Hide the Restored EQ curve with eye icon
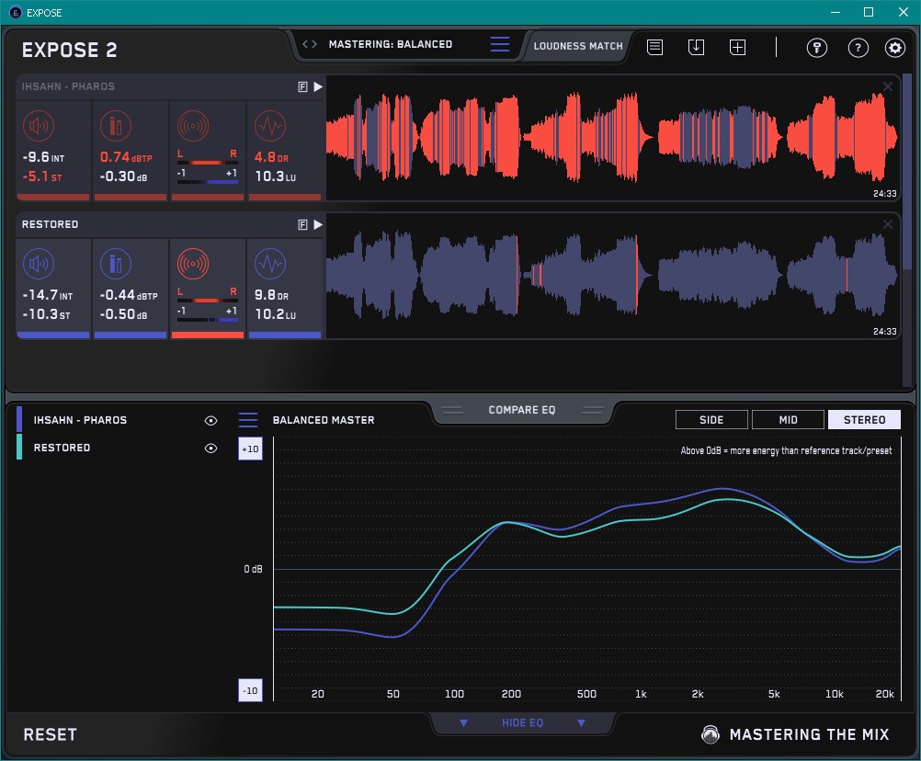 (x=210, y=449)
